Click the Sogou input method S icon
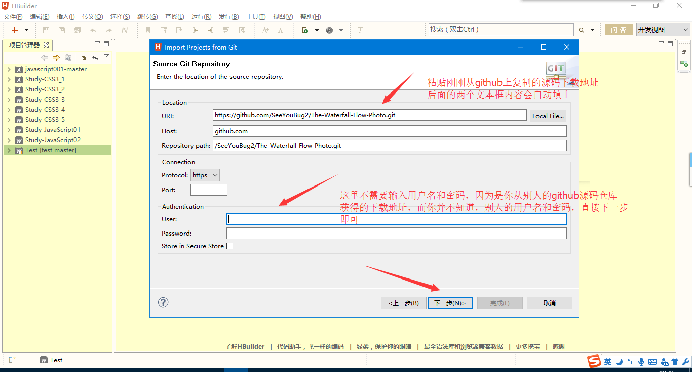 click(x=594, y=361)
